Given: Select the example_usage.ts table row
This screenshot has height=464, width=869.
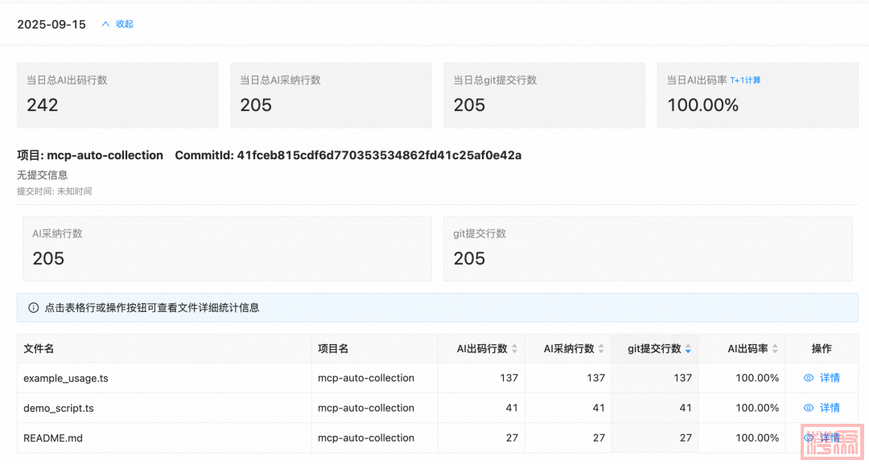Looking at the screenshot, I should [241, 378].
